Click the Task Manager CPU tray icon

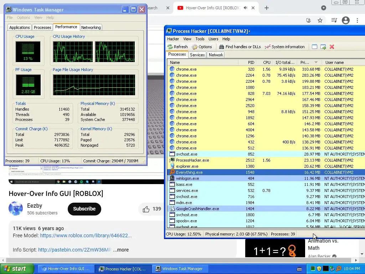(x=313, y=269)
